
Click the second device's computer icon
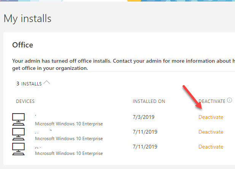[19, 134]
